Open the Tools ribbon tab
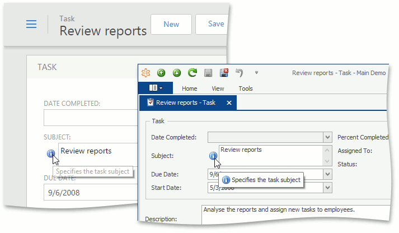This screenshot has width=399, height=233. tap(246, 88)
